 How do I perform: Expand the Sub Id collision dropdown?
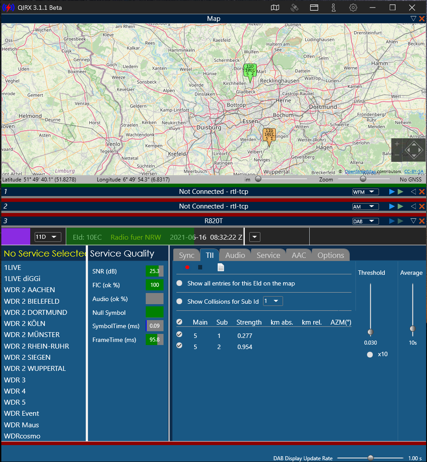(x=273, y=301)
